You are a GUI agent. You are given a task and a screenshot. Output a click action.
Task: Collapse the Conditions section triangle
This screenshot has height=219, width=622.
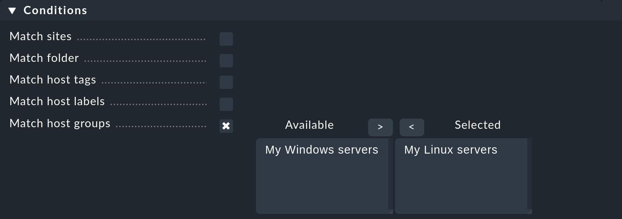(12, 11)
